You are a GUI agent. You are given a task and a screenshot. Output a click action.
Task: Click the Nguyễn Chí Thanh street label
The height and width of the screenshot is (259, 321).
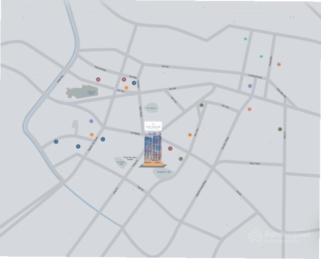[93, 144]
